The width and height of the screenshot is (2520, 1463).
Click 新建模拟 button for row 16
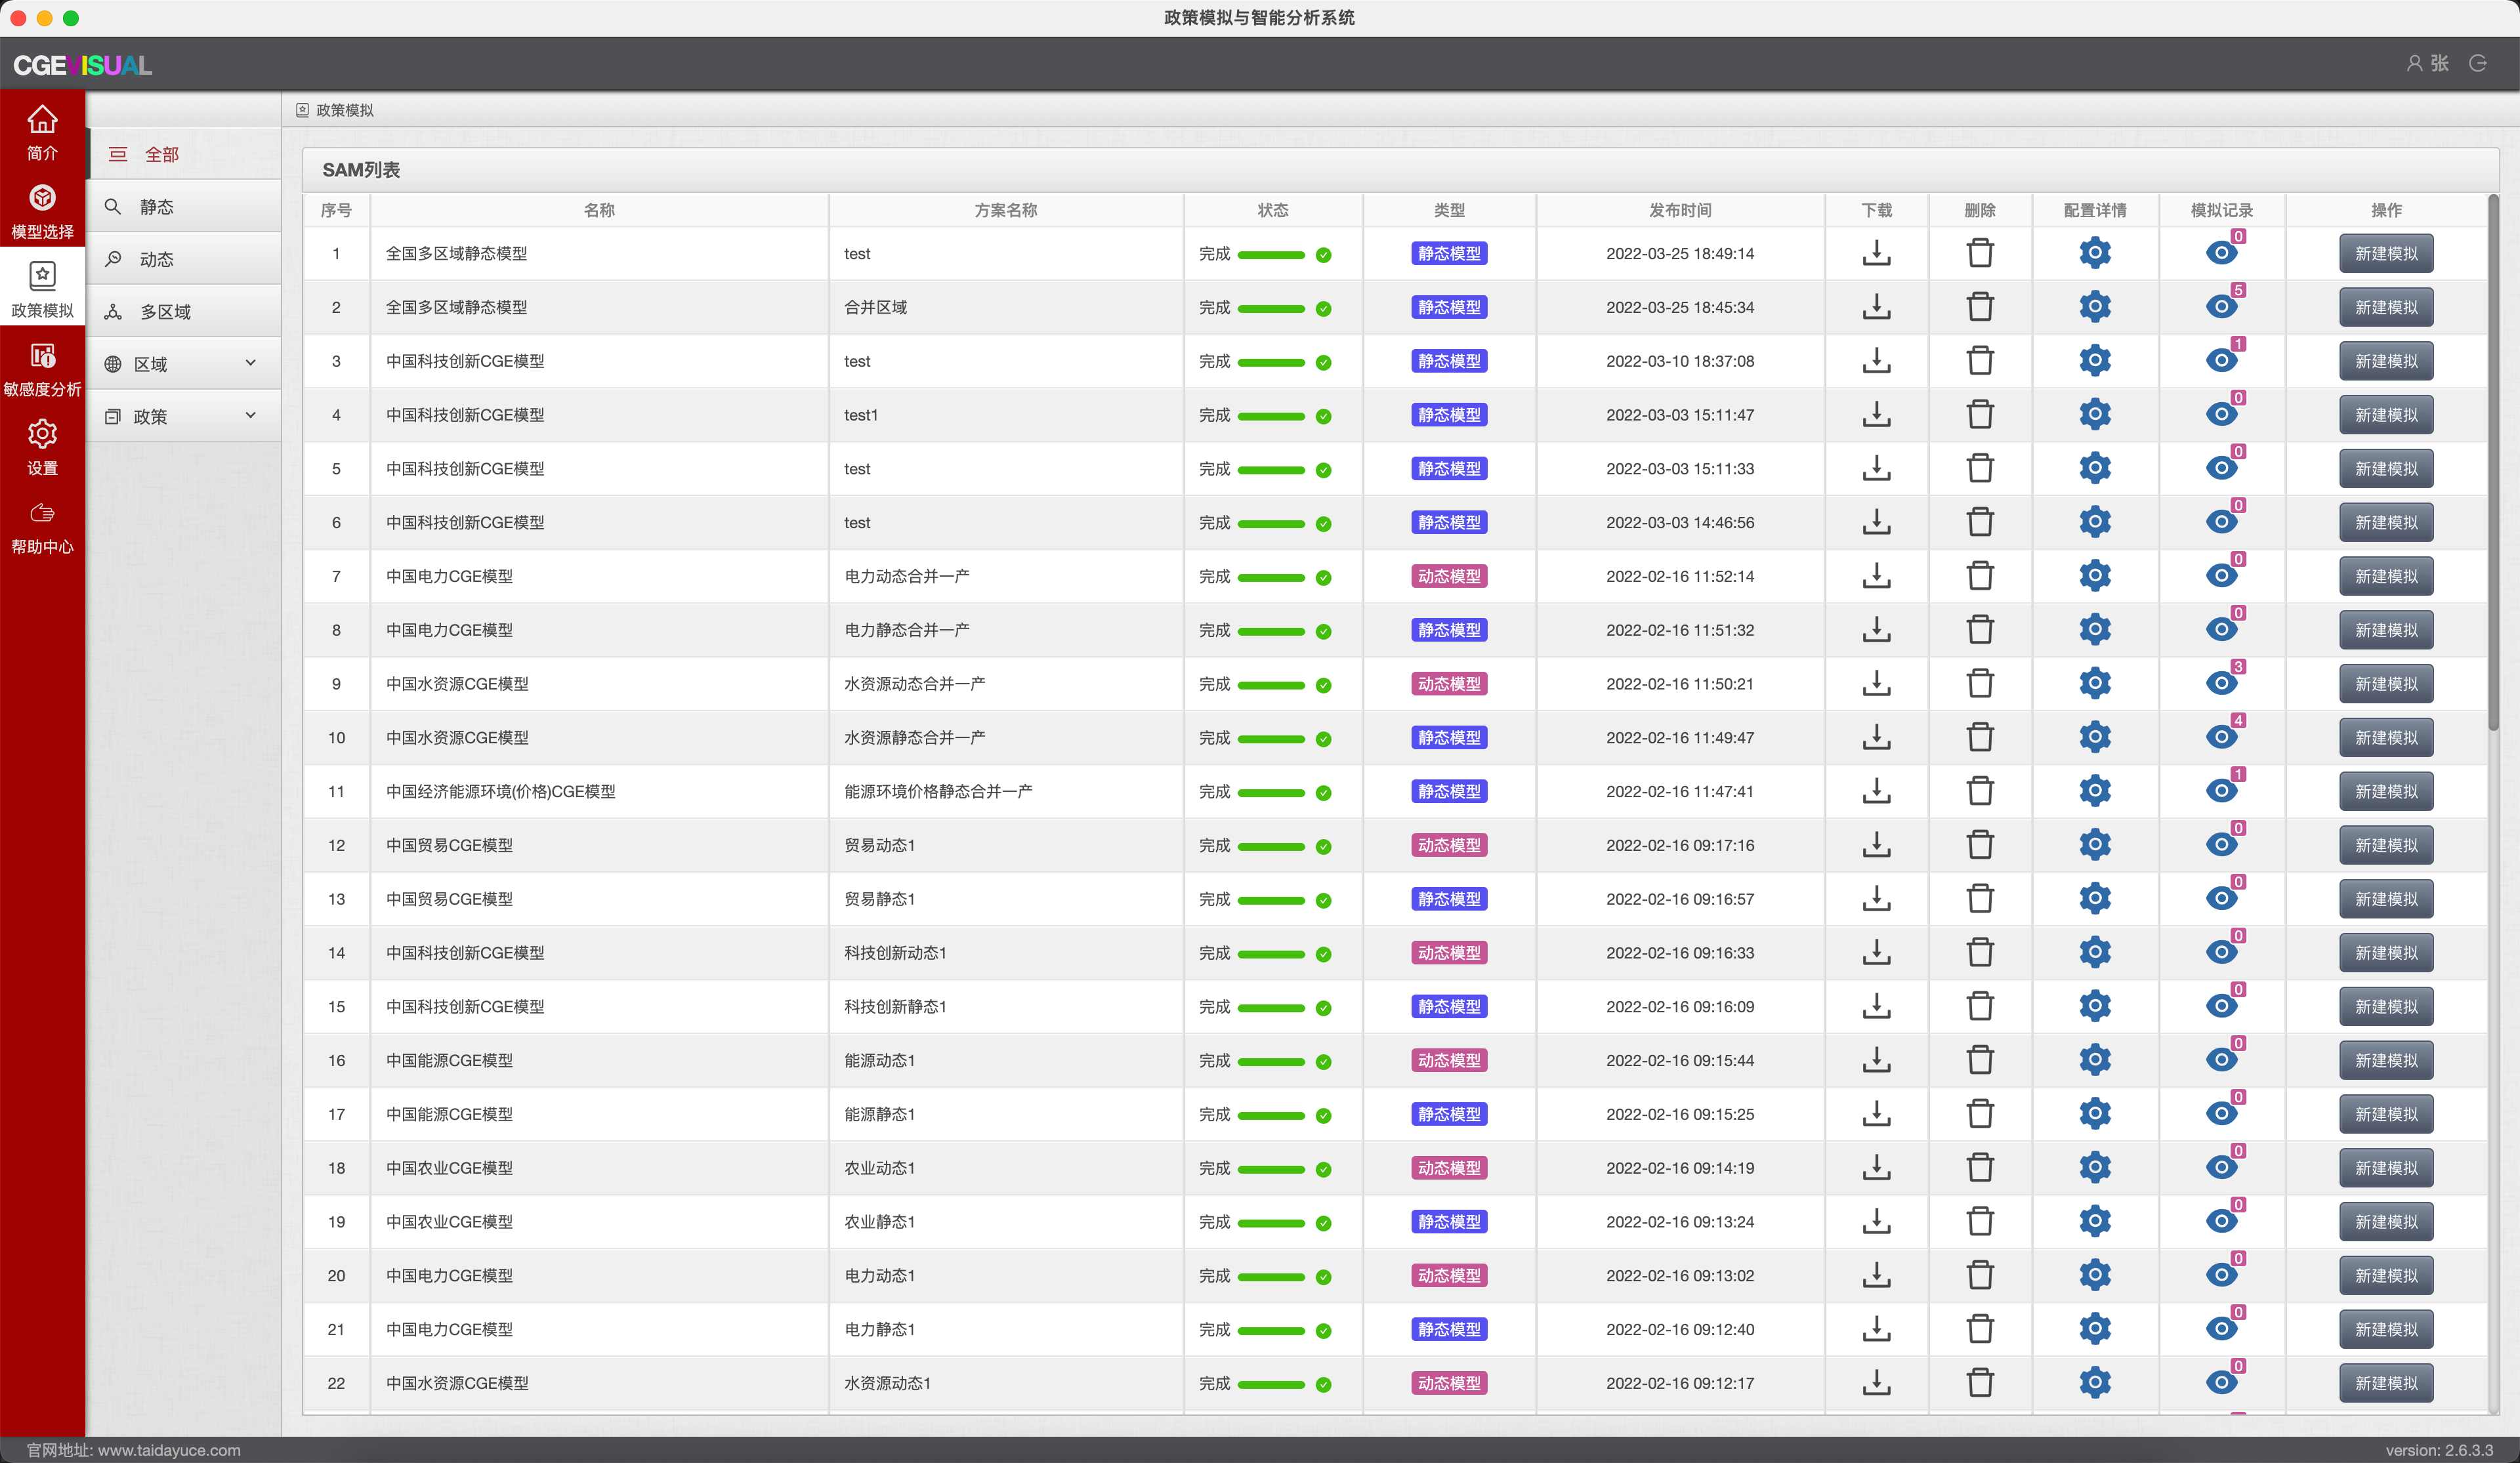click(x=2385, y=1060)
